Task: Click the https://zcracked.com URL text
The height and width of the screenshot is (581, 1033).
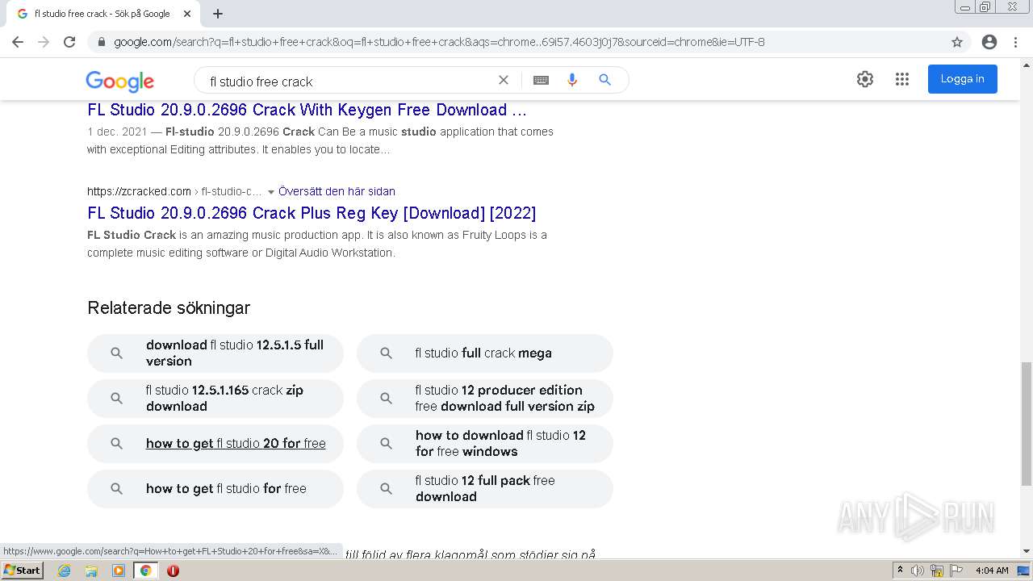Action: (139, 191)
